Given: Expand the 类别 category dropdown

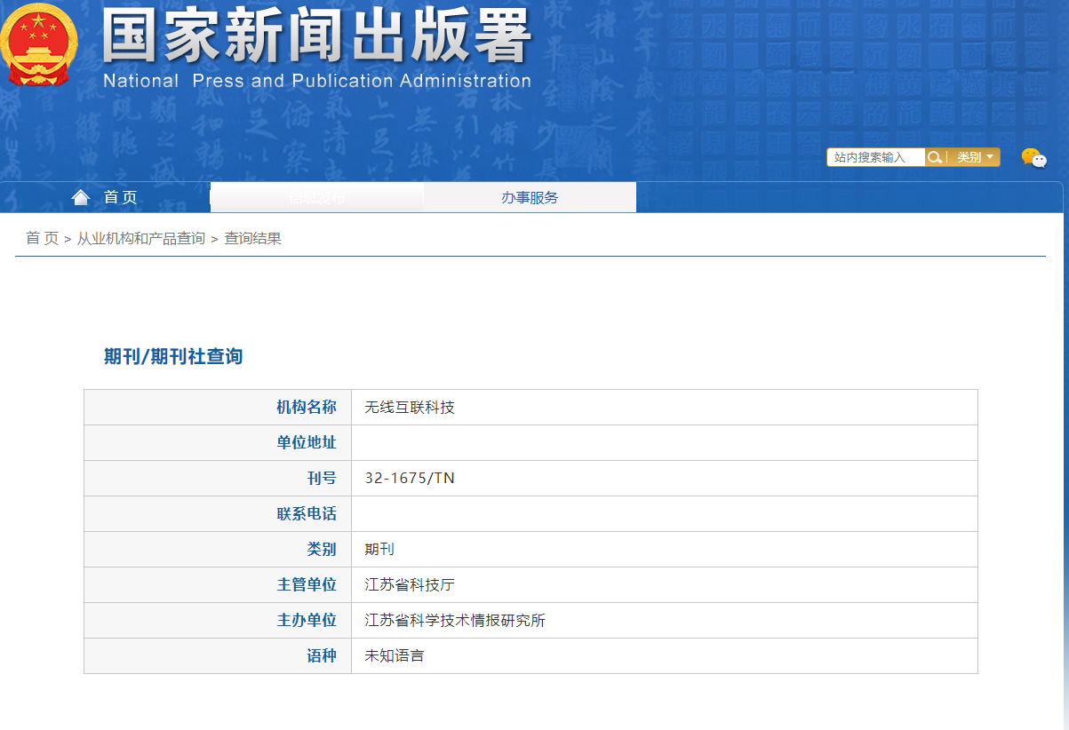Looking at the screenshot, I should [974, 157].
